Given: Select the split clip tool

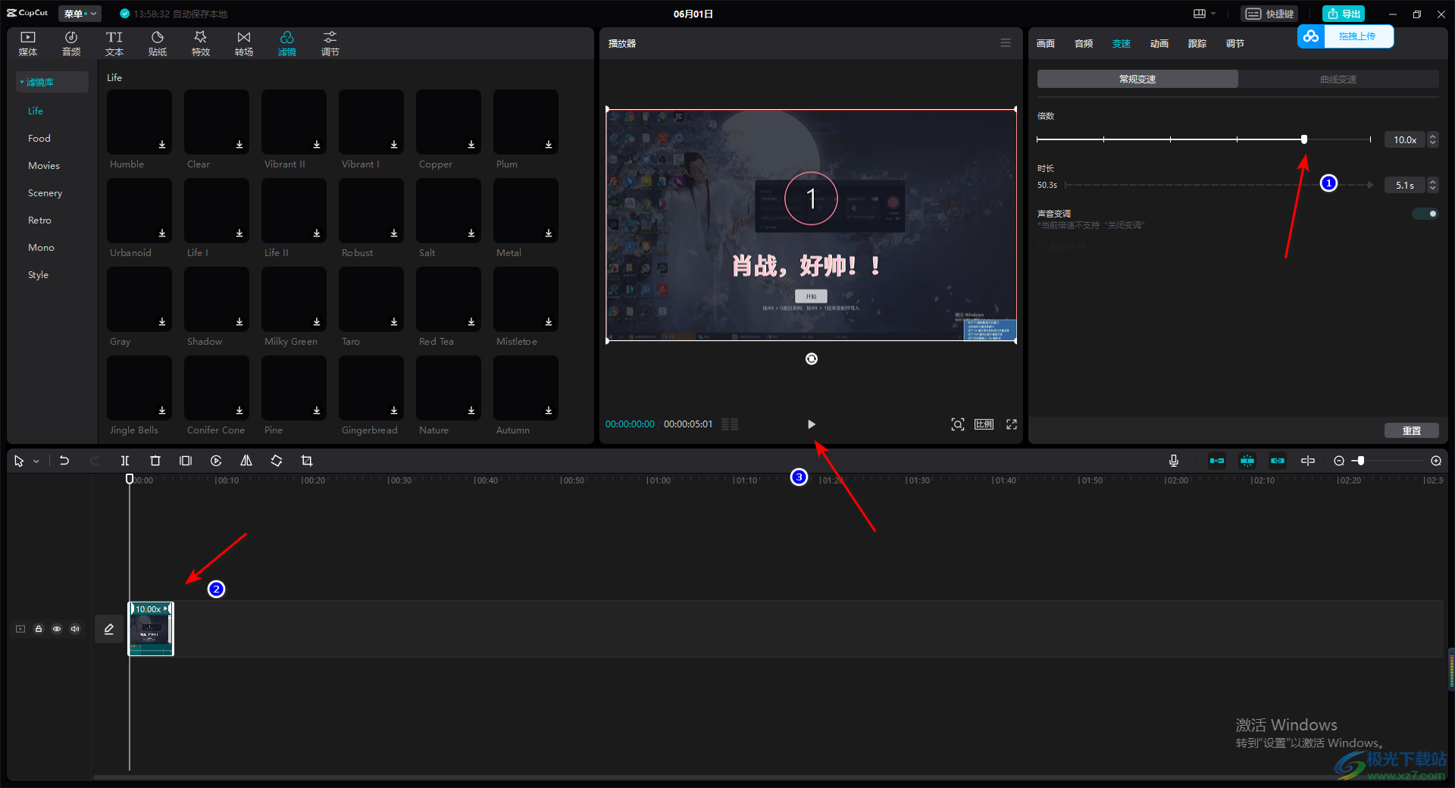Looking at the screenshot, I should 125,461.
